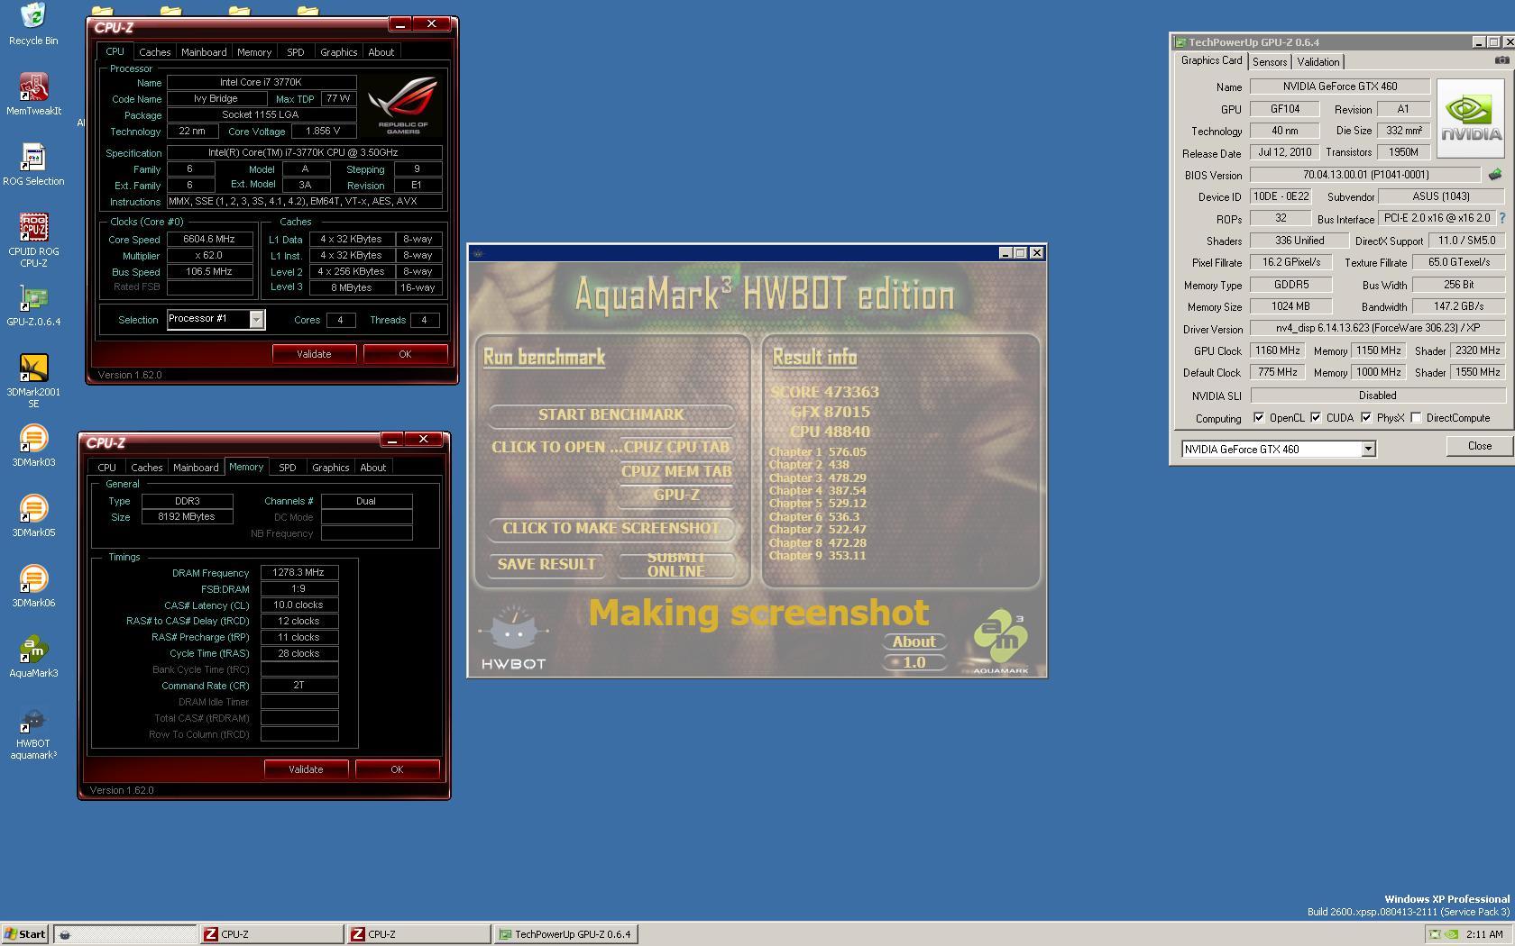This screenshot has width=1515, height=946.
Task: Click the BIOS save icon in GPU-Z
Action: (1494, 175)
